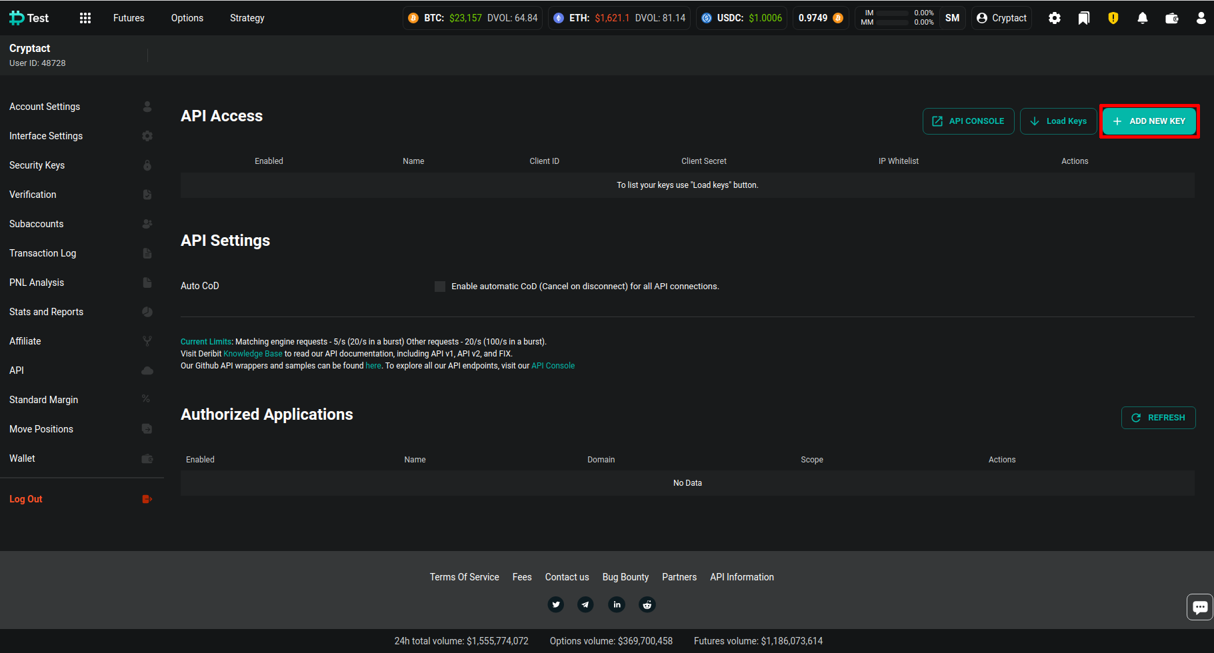Image resolution: width=1214 pixels, height=653 pixels.
Task: Click the Subaccounts people icon
Action: (147, 224)
